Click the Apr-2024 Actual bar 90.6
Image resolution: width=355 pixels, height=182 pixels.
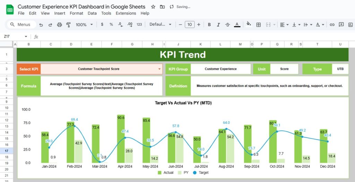(121, 139)
